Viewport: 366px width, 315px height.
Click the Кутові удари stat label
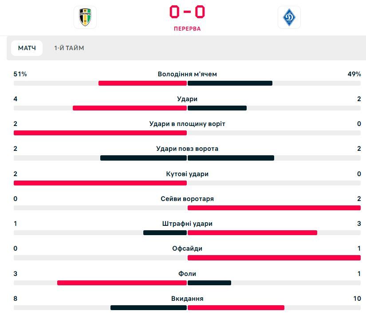pos(187,174)
